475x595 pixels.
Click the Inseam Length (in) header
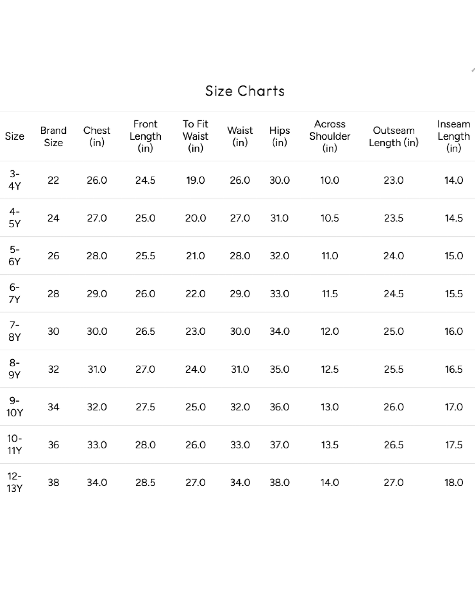[x=454, y=136]
